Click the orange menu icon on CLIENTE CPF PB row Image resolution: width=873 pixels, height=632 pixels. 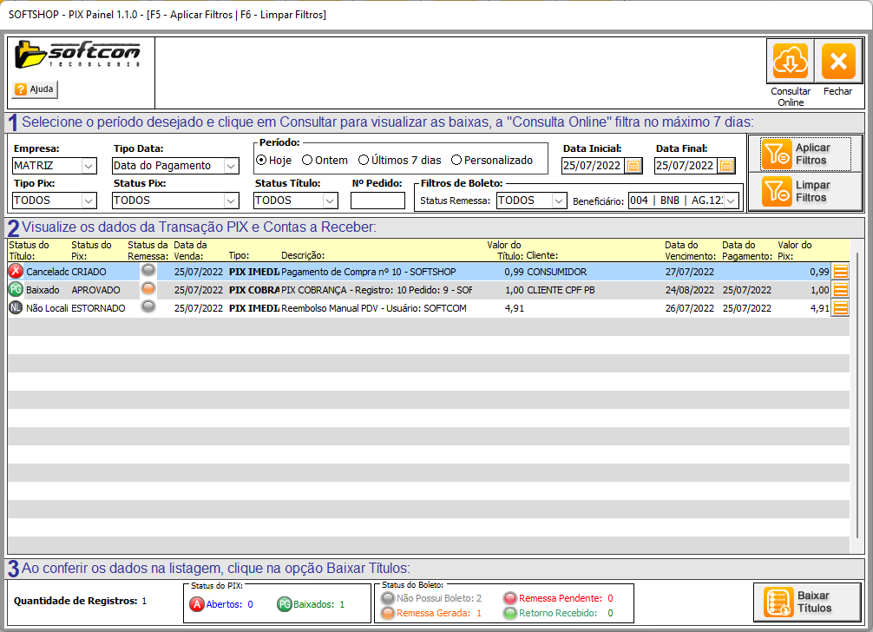point(840,290)
